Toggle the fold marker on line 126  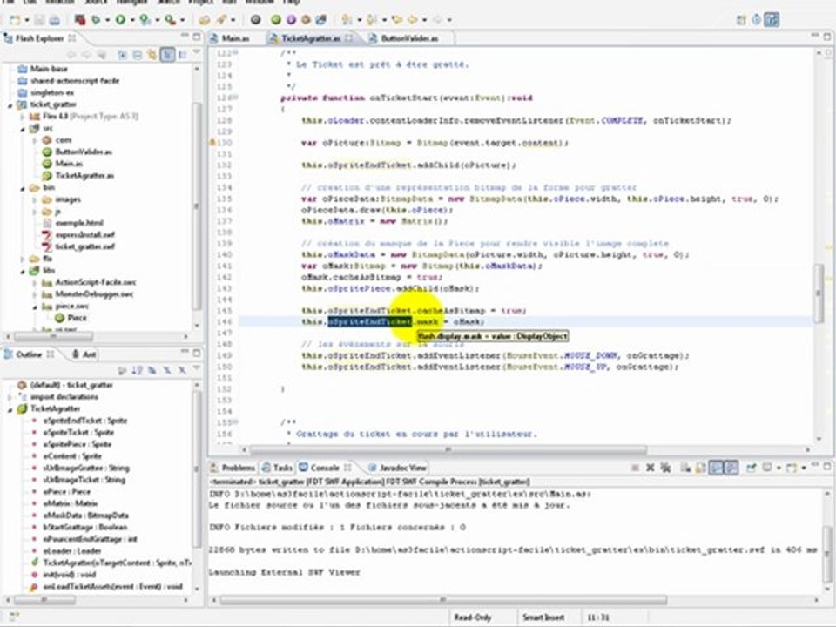pos(236,98)
